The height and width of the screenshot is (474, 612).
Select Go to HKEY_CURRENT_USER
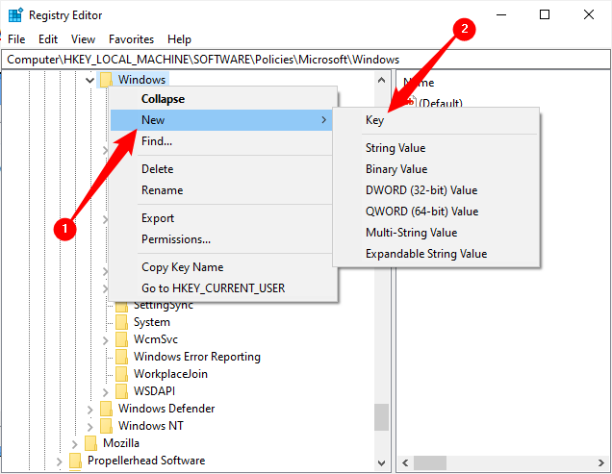(x=213, y=287)
